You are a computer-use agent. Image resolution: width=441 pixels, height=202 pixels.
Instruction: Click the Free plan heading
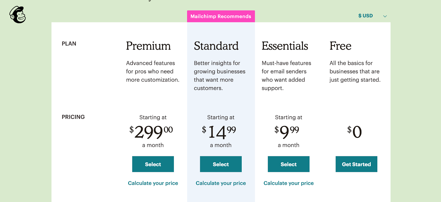click(x=340, y=46)
